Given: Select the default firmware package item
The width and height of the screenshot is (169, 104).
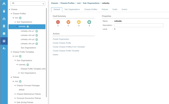Looking at the screenshot, I should (21, 90).
